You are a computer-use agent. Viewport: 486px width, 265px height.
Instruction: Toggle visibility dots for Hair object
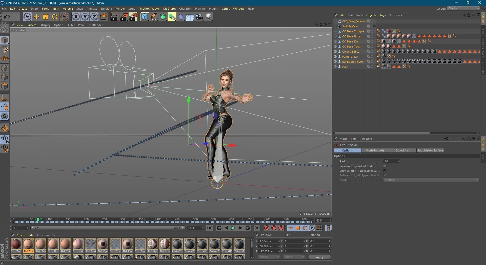point(372,67)
